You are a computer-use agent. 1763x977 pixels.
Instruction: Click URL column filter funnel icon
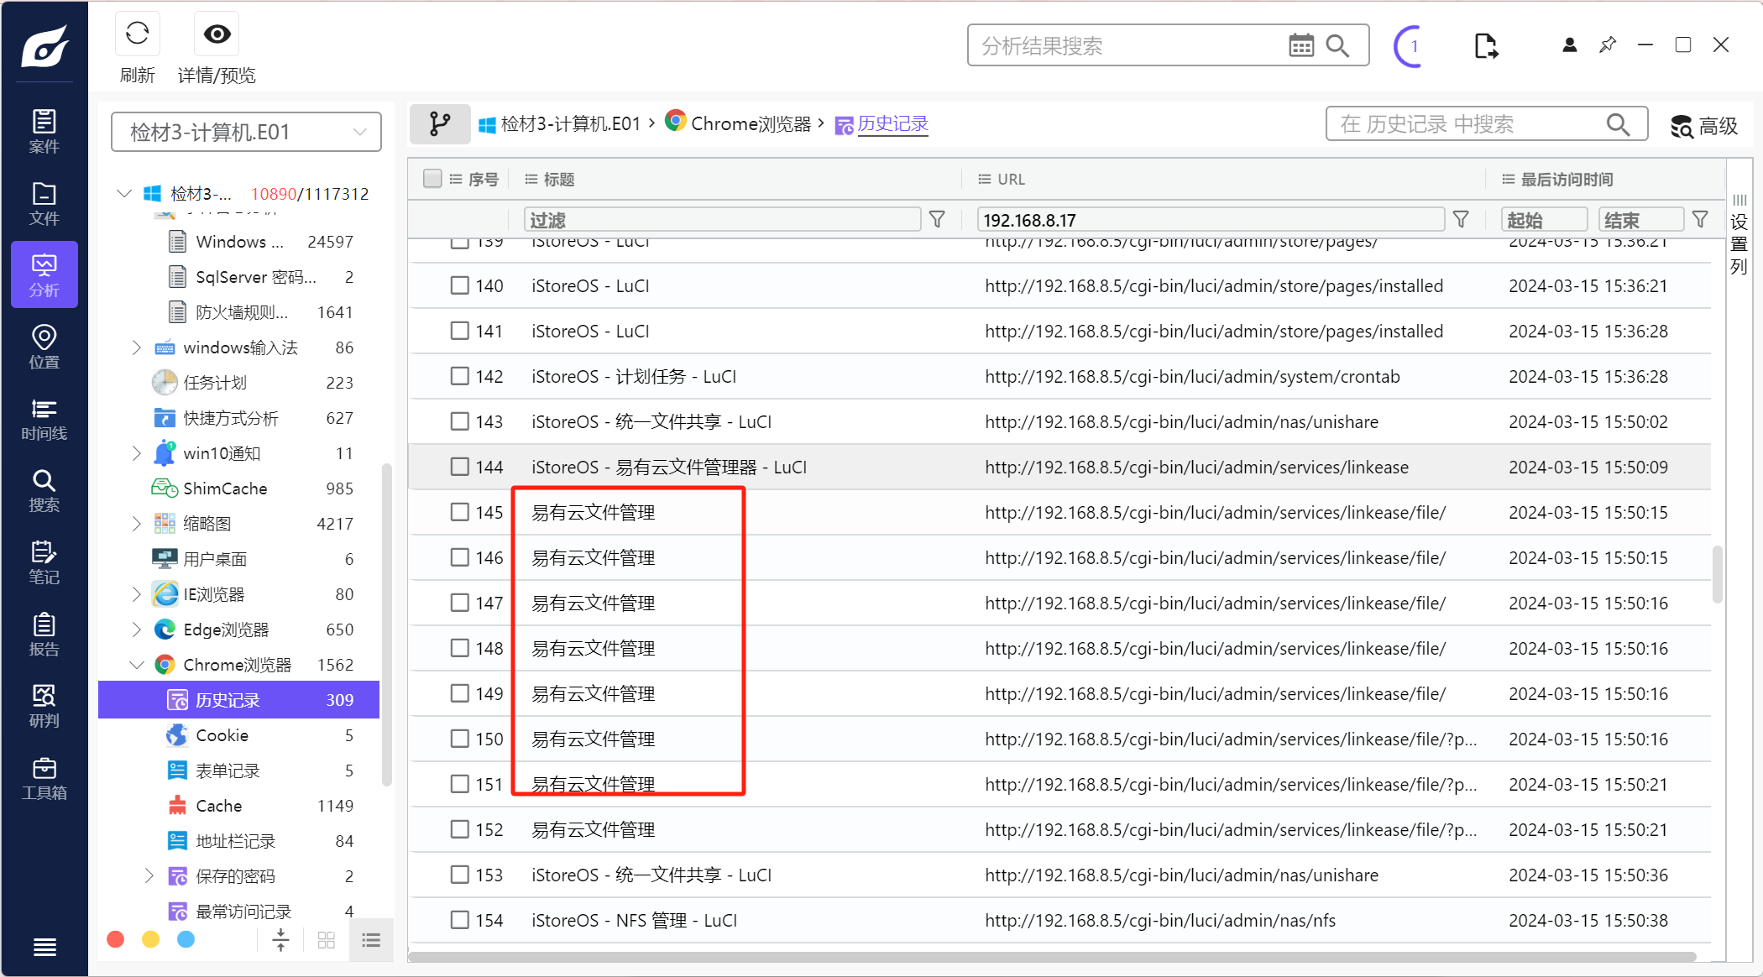click(x=1461, y=220)
